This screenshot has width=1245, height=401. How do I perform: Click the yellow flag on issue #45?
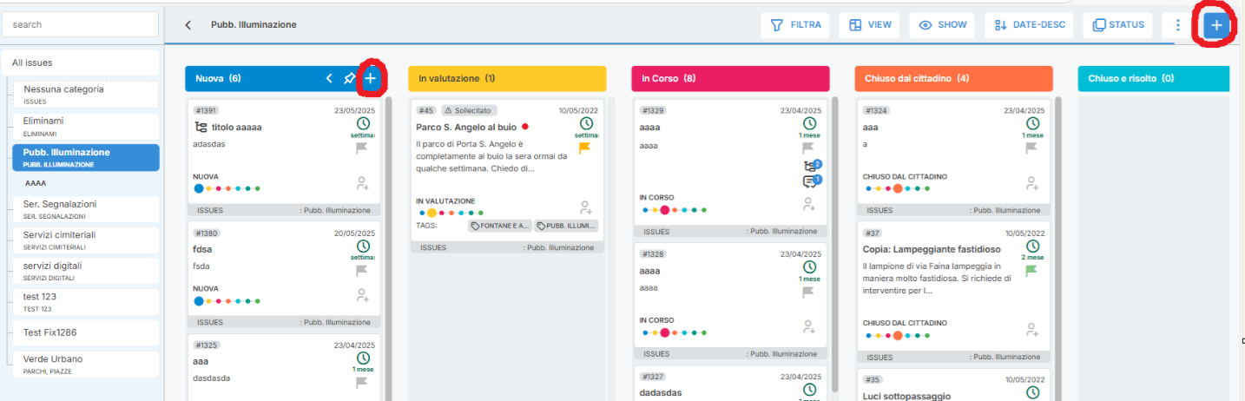pyautogui.click(x=585, y=148)
